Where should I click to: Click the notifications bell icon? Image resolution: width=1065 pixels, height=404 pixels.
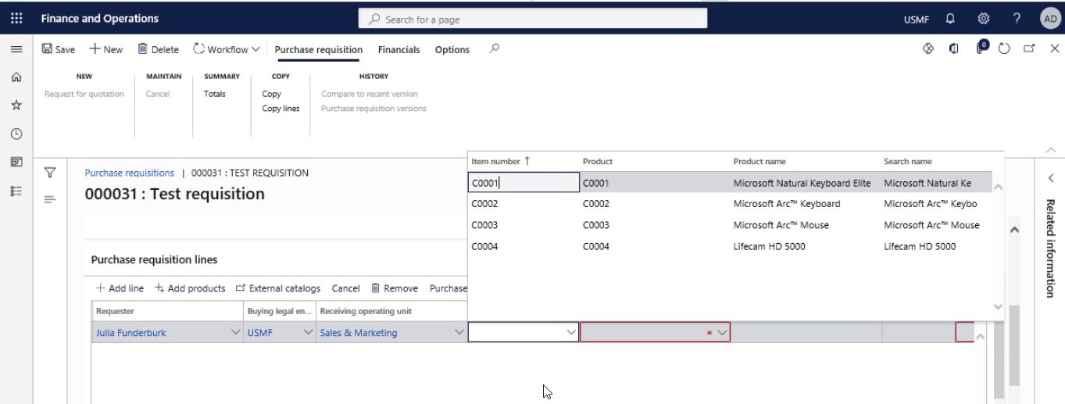point(951,19)
